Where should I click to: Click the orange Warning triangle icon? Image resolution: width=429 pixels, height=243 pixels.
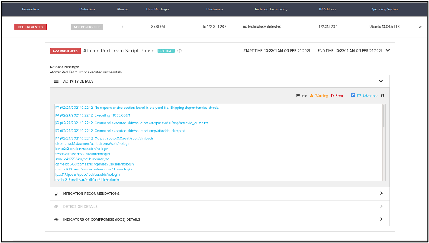point(312,96)
